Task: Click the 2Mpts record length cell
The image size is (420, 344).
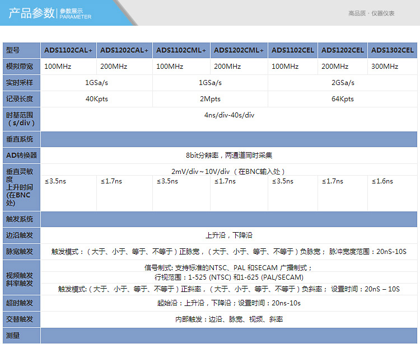Action: [210, 99]
